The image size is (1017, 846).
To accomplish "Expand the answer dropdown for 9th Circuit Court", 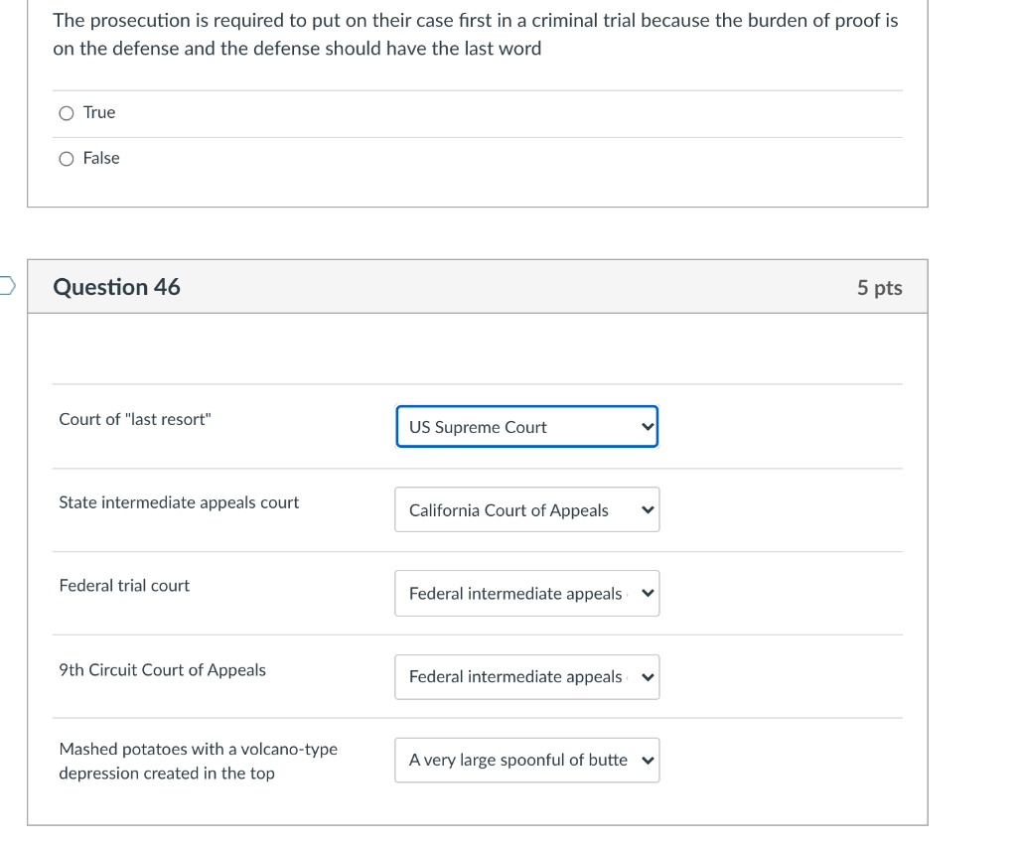I will click(526, 677).
